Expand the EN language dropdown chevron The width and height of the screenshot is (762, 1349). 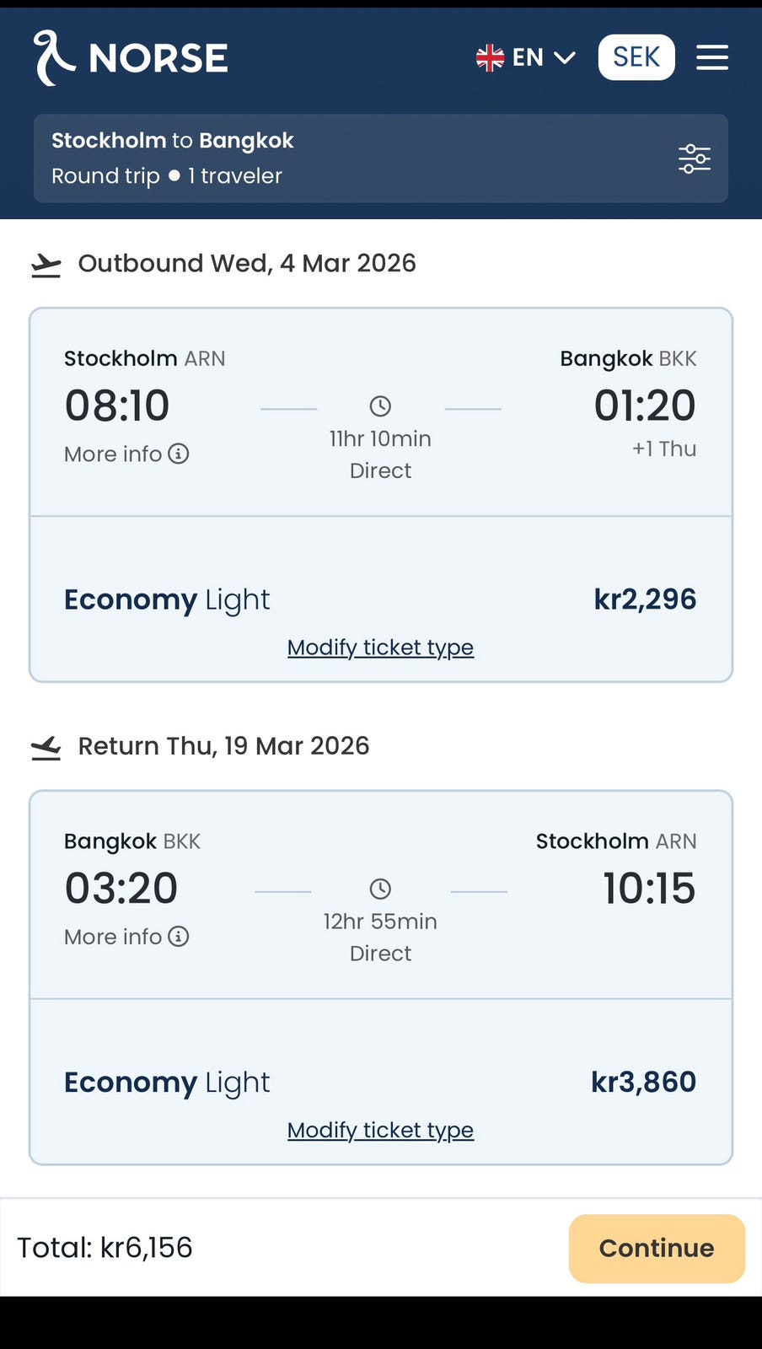[x=565, y=57]
